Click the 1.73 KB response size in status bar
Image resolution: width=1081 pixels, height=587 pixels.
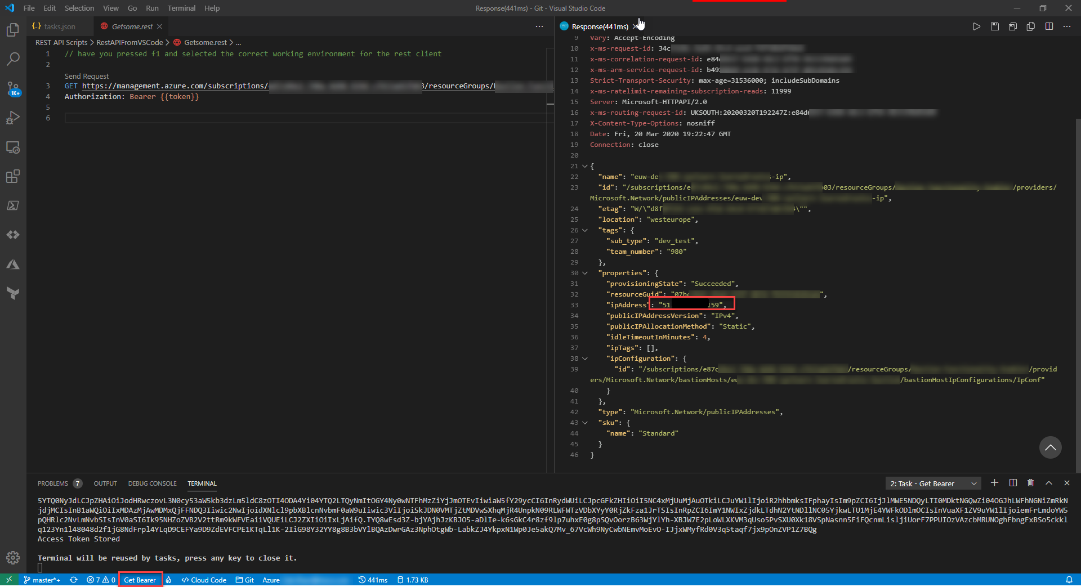[412, 580]
